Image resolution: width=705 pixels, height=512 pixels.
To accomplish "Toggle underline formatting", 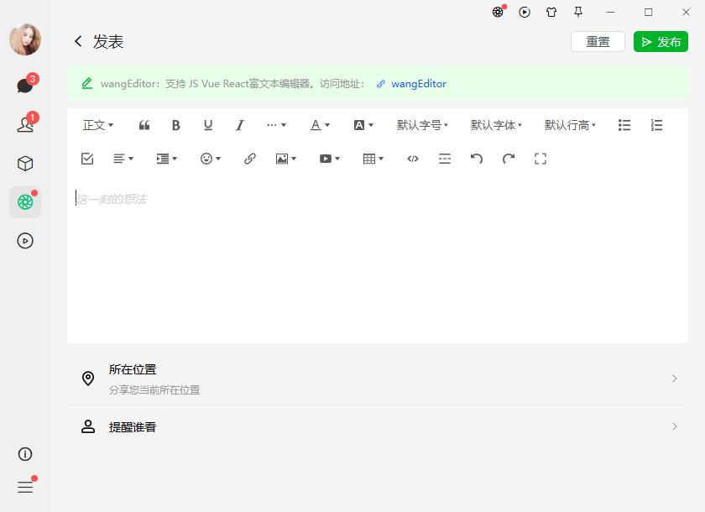I will [208, 125].
